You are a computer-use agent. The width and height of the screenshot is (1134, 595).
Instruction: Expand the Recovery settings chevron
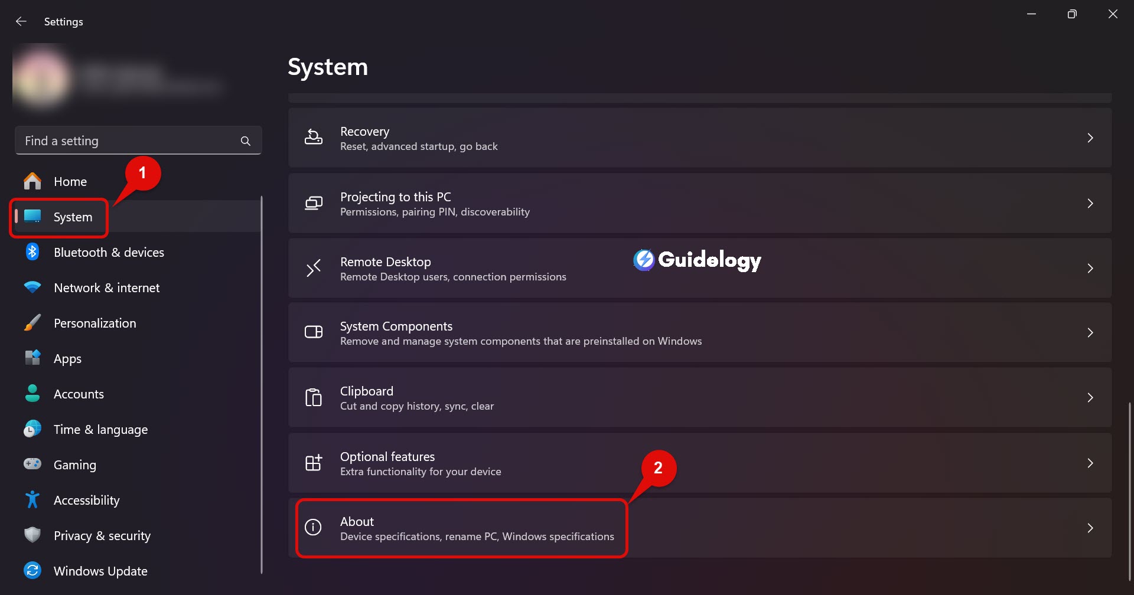coord(1090,138)
